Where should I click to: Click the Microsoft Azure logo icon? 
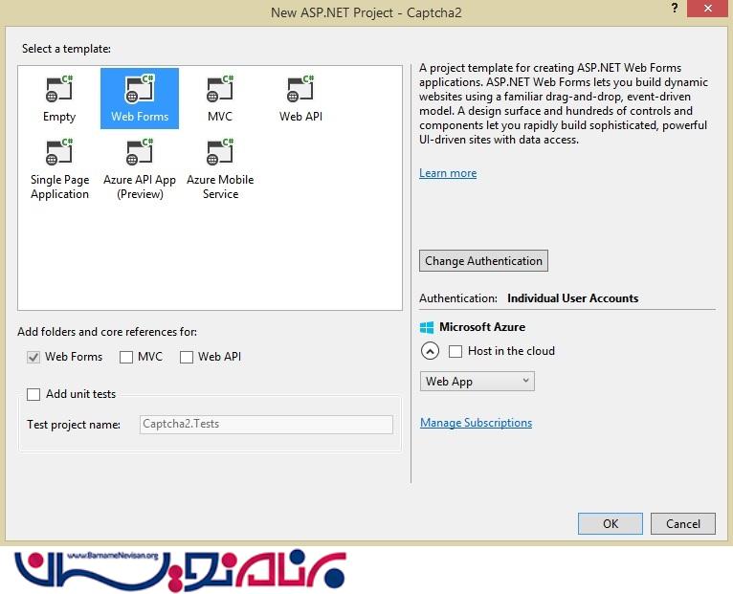pos(427,327)
